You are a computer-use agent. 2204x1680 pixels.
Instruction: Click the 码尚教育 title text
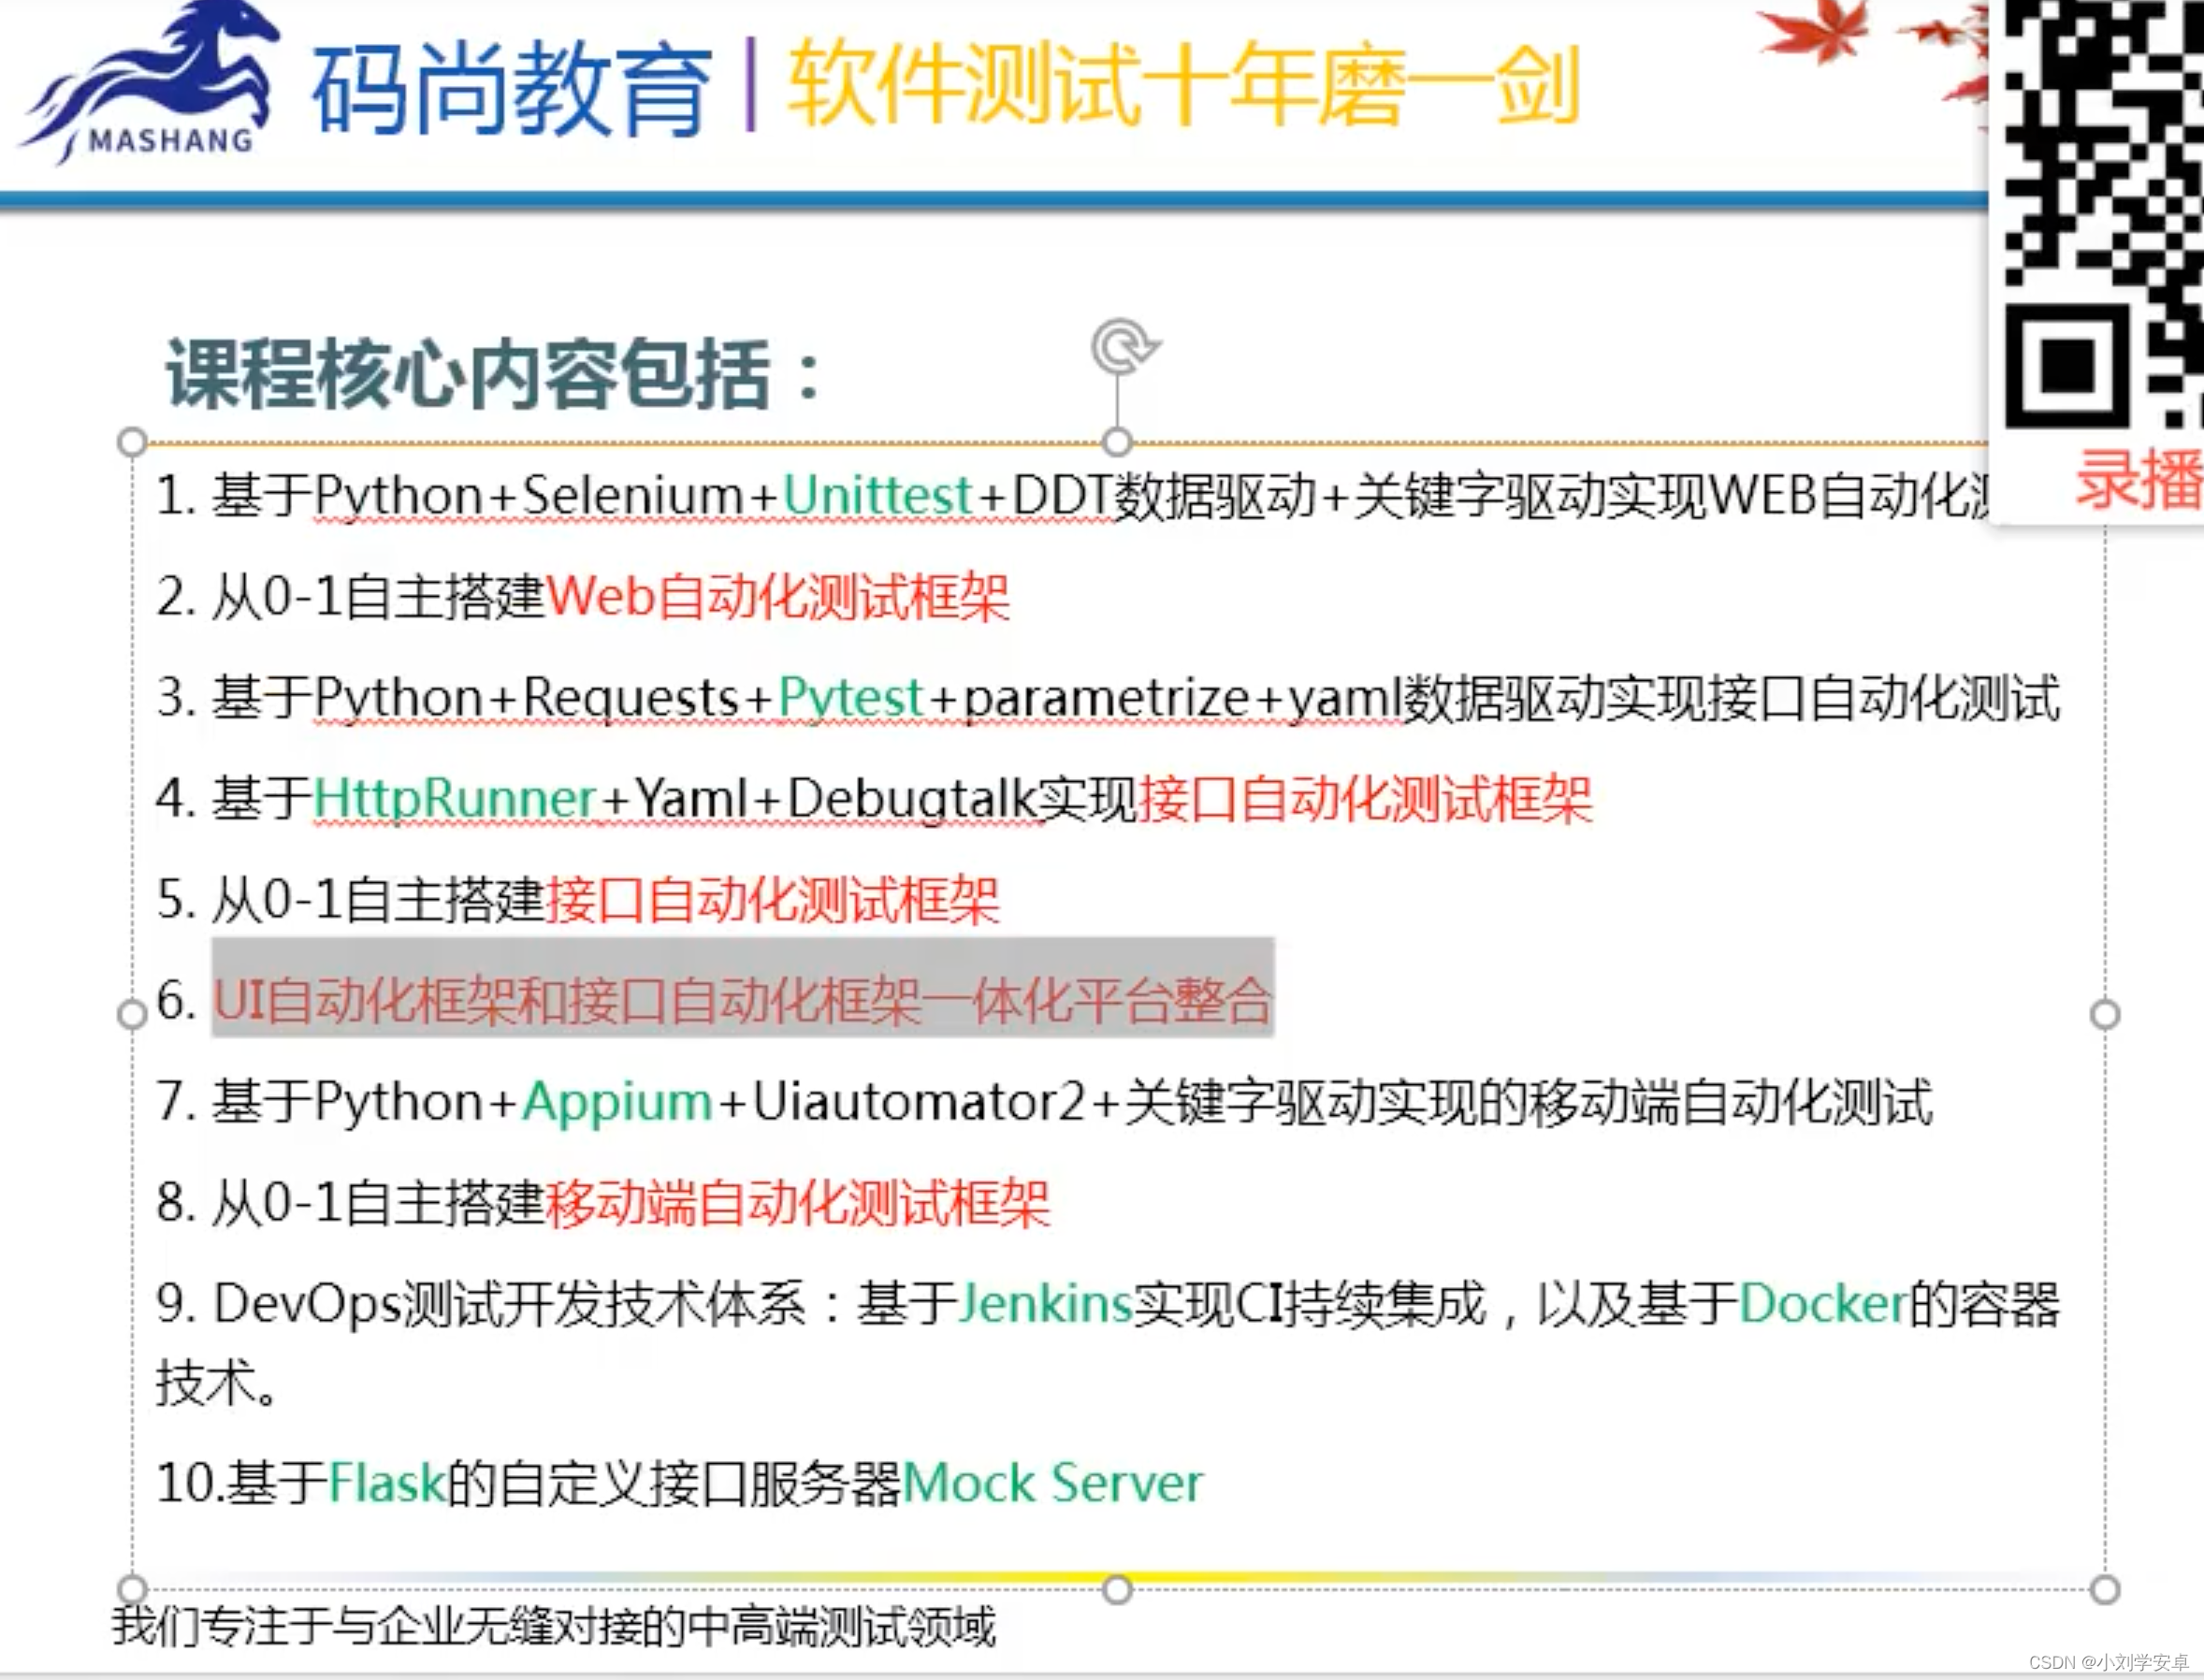[x=510, y=90]
